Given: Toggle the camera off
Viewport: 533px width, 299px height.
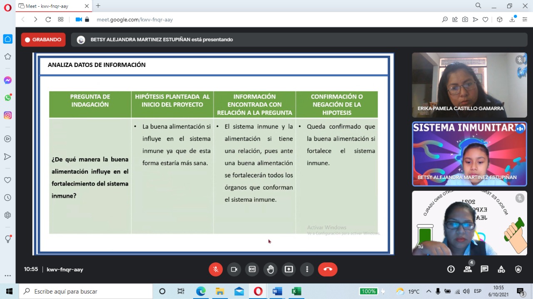Looking at the screenshot, I should 234,269.
